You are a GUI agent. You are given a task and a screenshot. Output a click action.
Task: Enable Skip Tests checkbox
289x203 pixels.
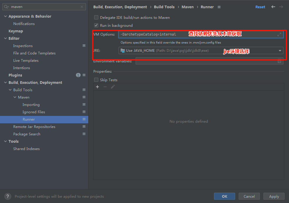pos(96,80)
